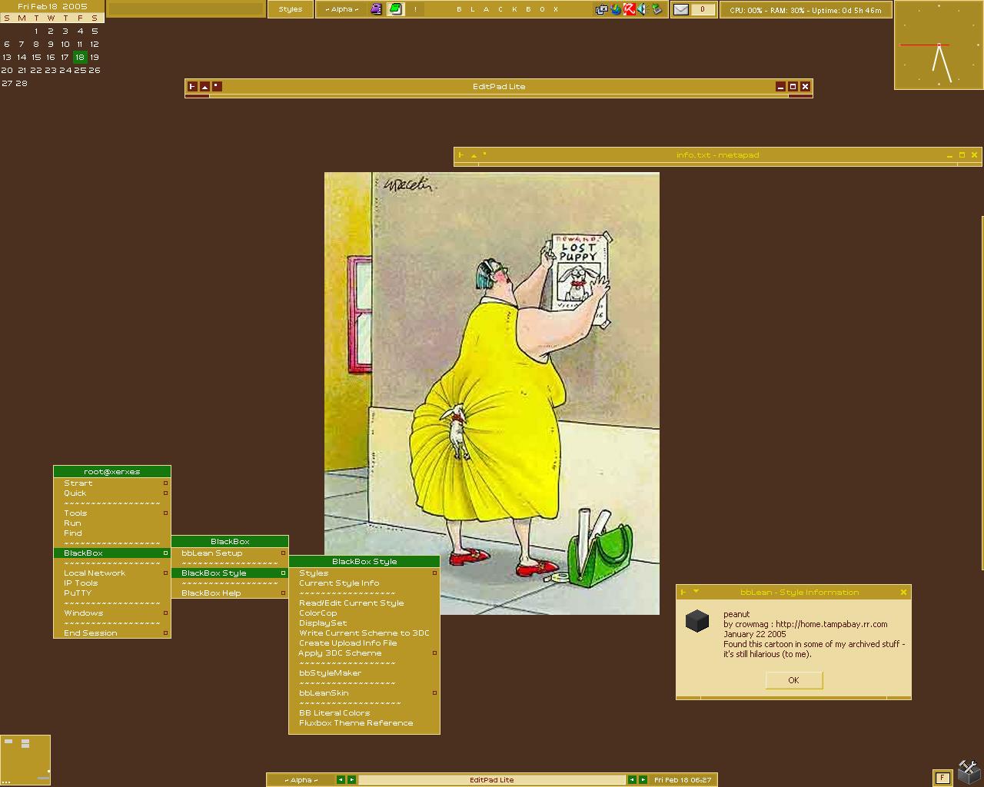
Task: Click the roll-up arrow on EditPad Lite title bar
Action: [204, 87]
